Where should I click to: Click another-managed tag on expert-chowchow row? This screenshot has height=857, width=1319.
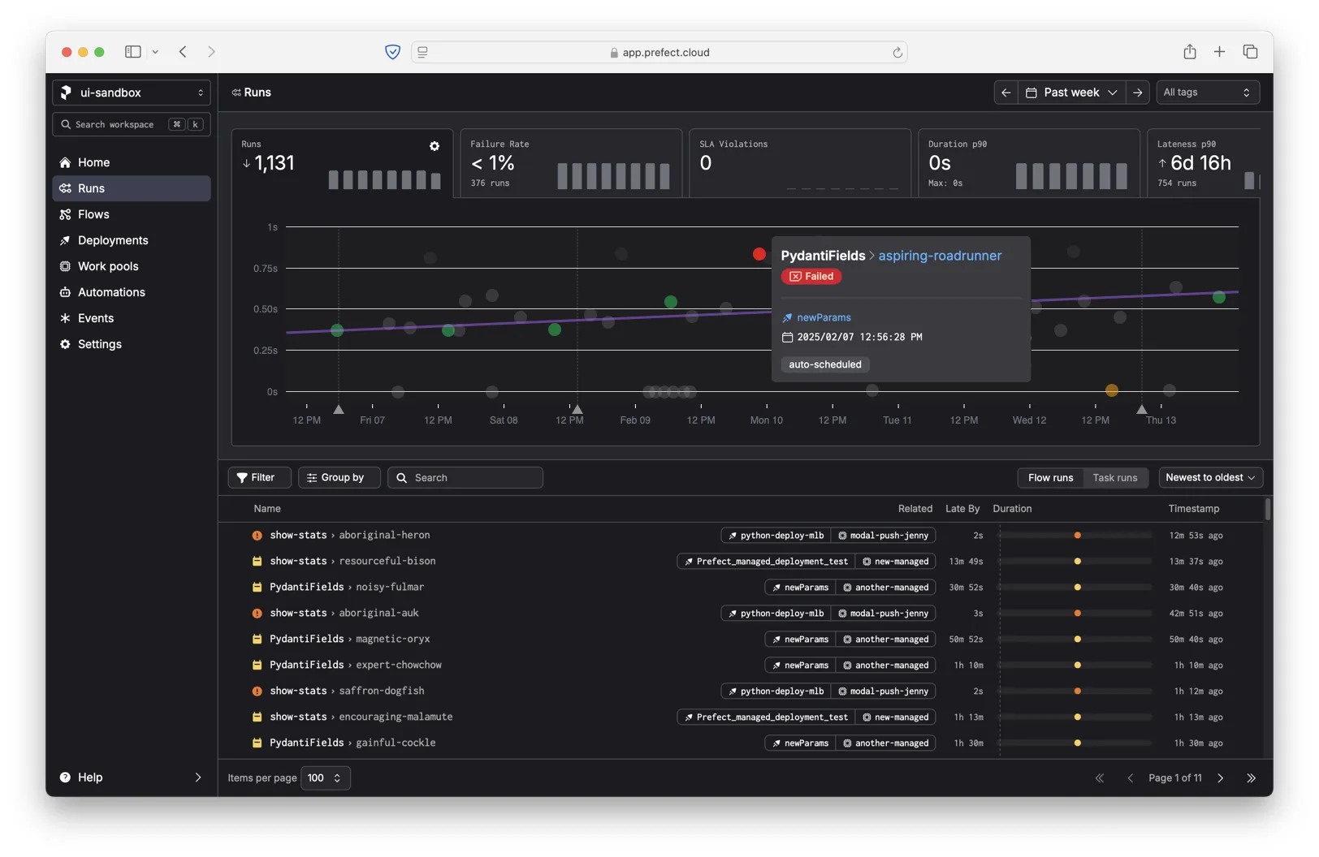pos(885,665)
